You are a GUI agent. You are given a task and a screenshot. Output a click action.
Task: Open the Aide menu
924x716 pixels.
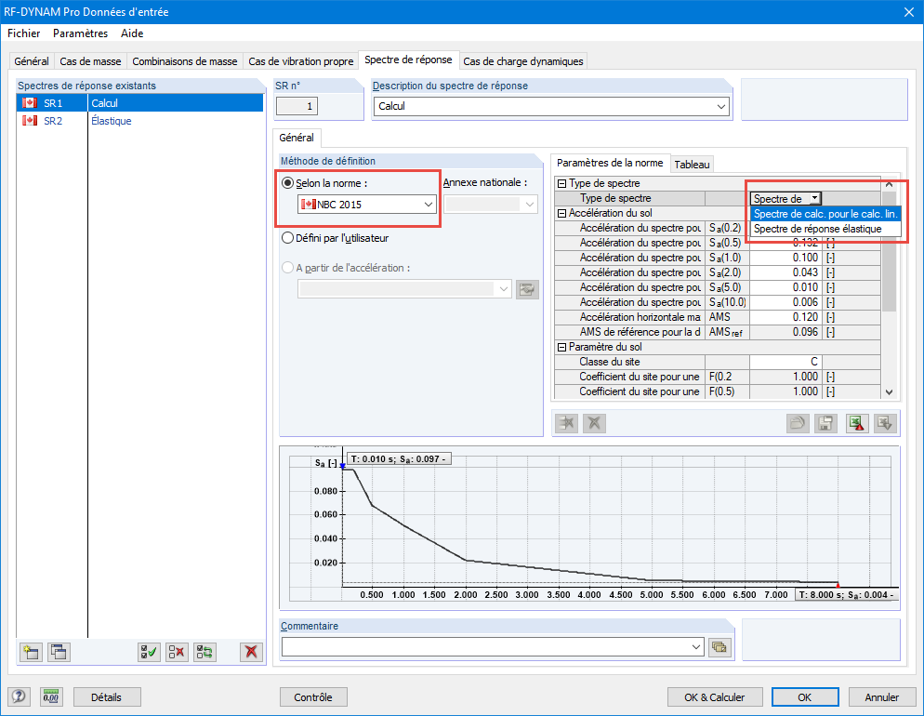[x=132, y=33]
